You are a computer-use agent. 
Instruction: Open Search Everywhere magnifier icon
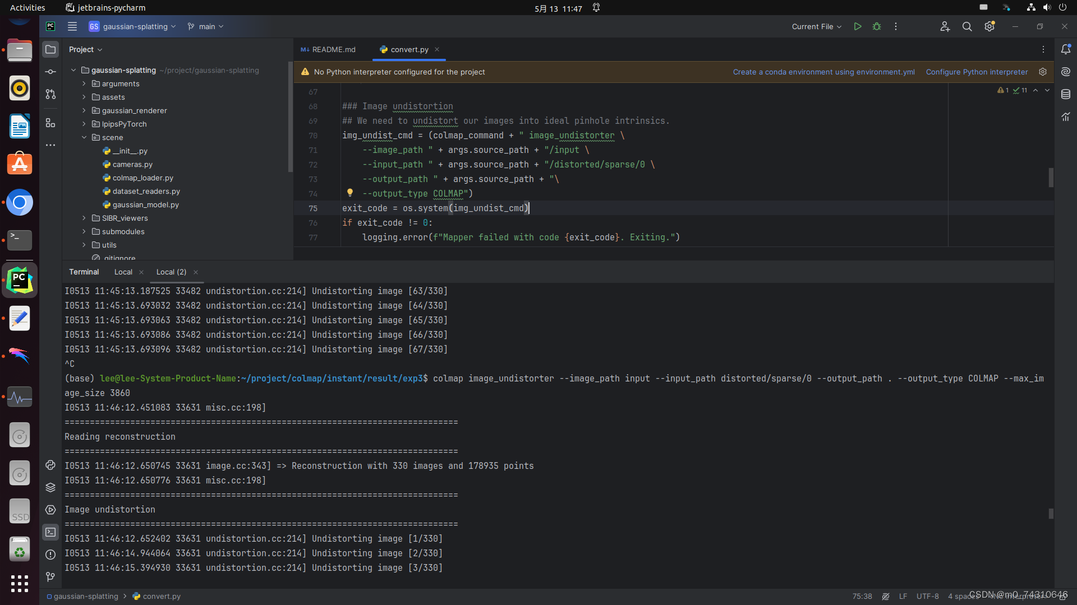point(967,26)
